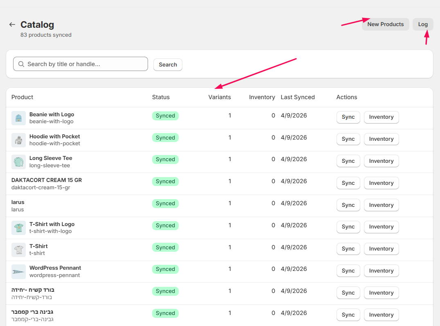Click the WordPress Pennant product thumbnail
Image resolution: width=440 pixels, height=326 pixels.
click(x=18, y=271)
